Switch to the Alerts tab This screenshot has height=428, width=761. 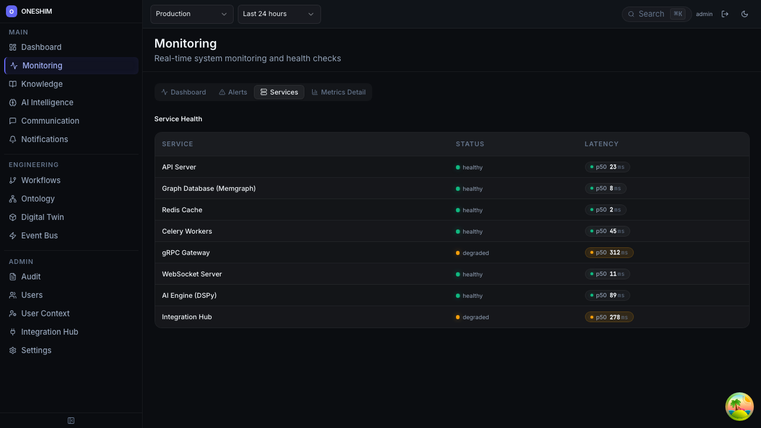232,92
